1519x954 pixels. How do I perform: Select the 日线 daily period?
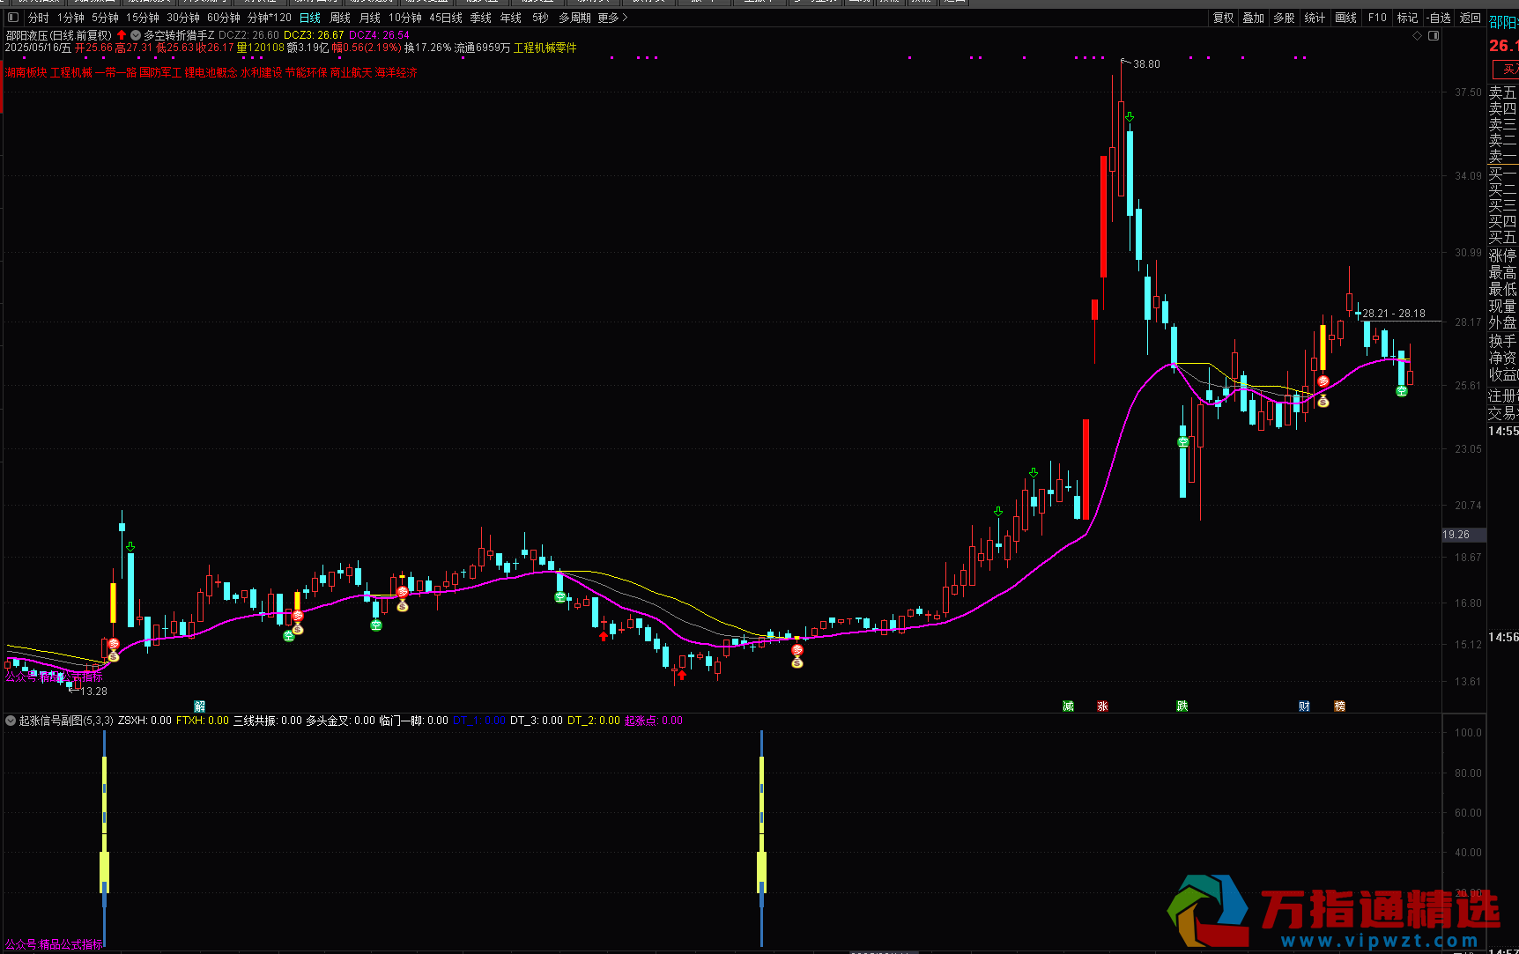tap(310, 18)
